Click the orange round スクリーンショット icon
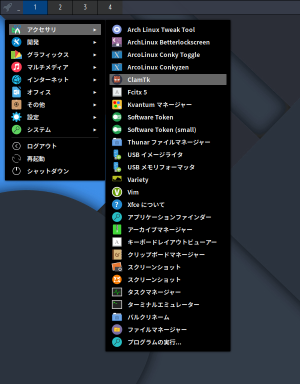 point(117,279)
